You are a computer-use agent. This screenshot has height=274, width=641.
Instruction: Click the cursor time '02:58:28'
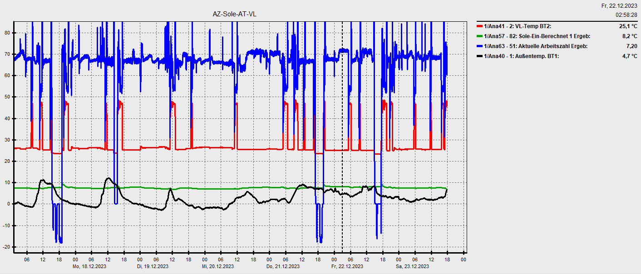click(x=626, y=15)
